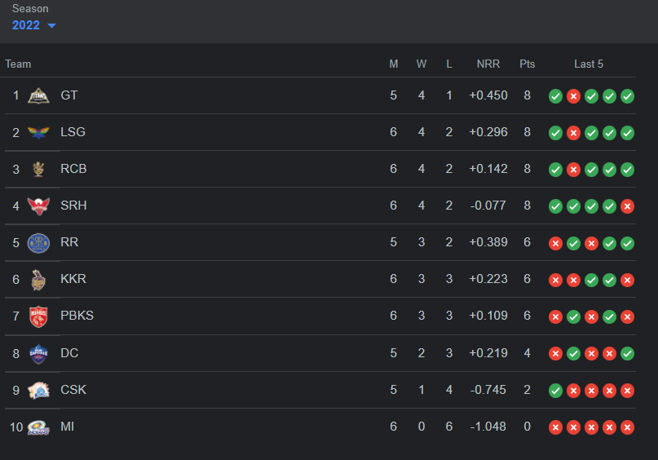This screenshot has height=460, width=658.
Task: Click the Last 5 column header
Action: point(589,64)
